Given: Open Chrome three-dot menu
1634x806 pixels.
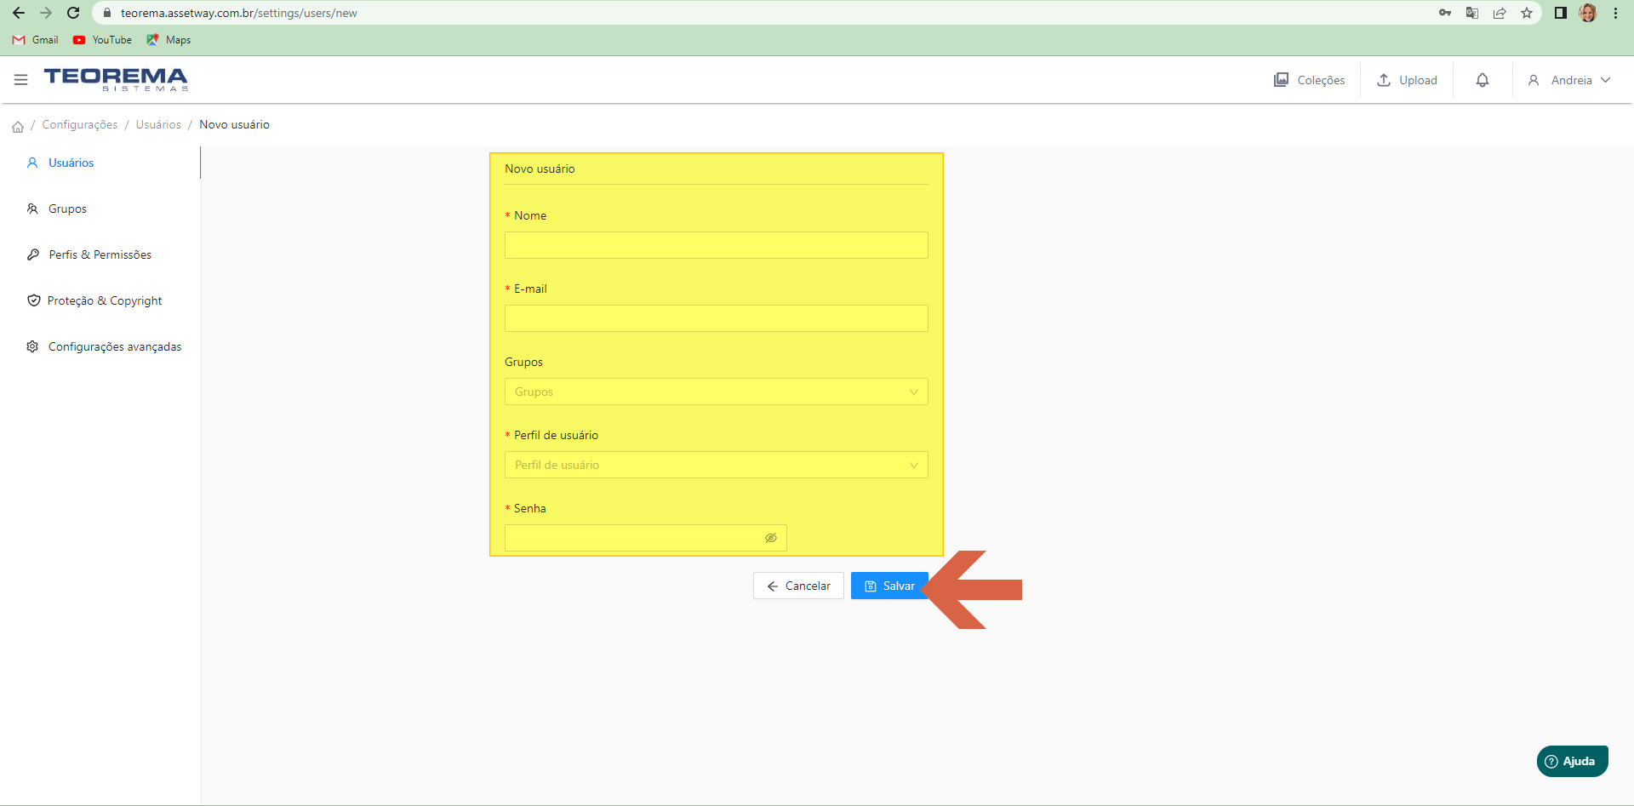Looking at the screenshot, I should (1615, 13).
